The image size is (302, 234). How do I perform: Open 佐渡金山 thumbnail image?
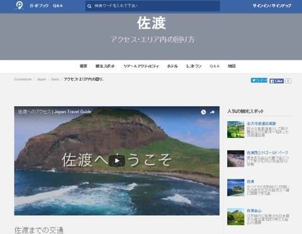(236, 216)
